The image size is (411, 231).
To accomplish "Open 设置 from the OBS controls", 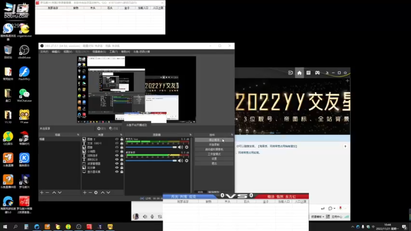I will pyautogui.click(x=214, y=159).
